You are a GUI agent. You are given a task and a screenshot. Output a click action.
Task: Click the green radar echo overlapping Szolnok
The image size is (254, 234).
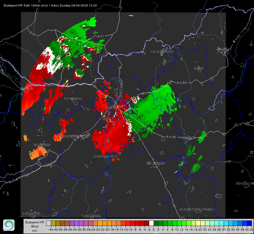pos(202,137)
